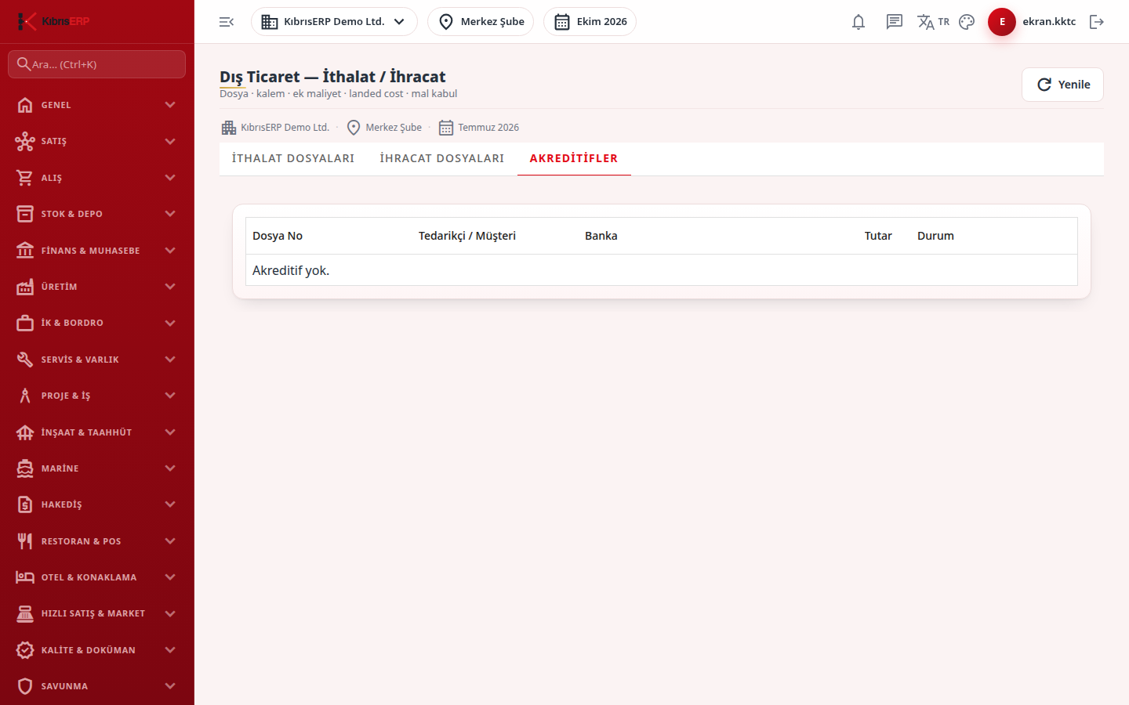This screenshot has width=1129, height=705.
Task: Expand the SERVİS & VARLIK section chevron
Action: [170, 360]
